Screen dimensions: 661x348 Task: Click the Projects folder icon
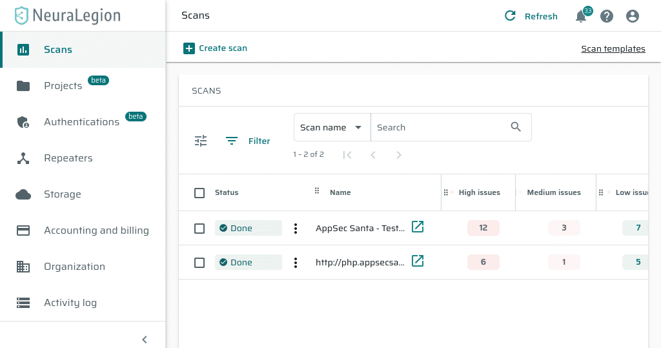pos(23,86)
